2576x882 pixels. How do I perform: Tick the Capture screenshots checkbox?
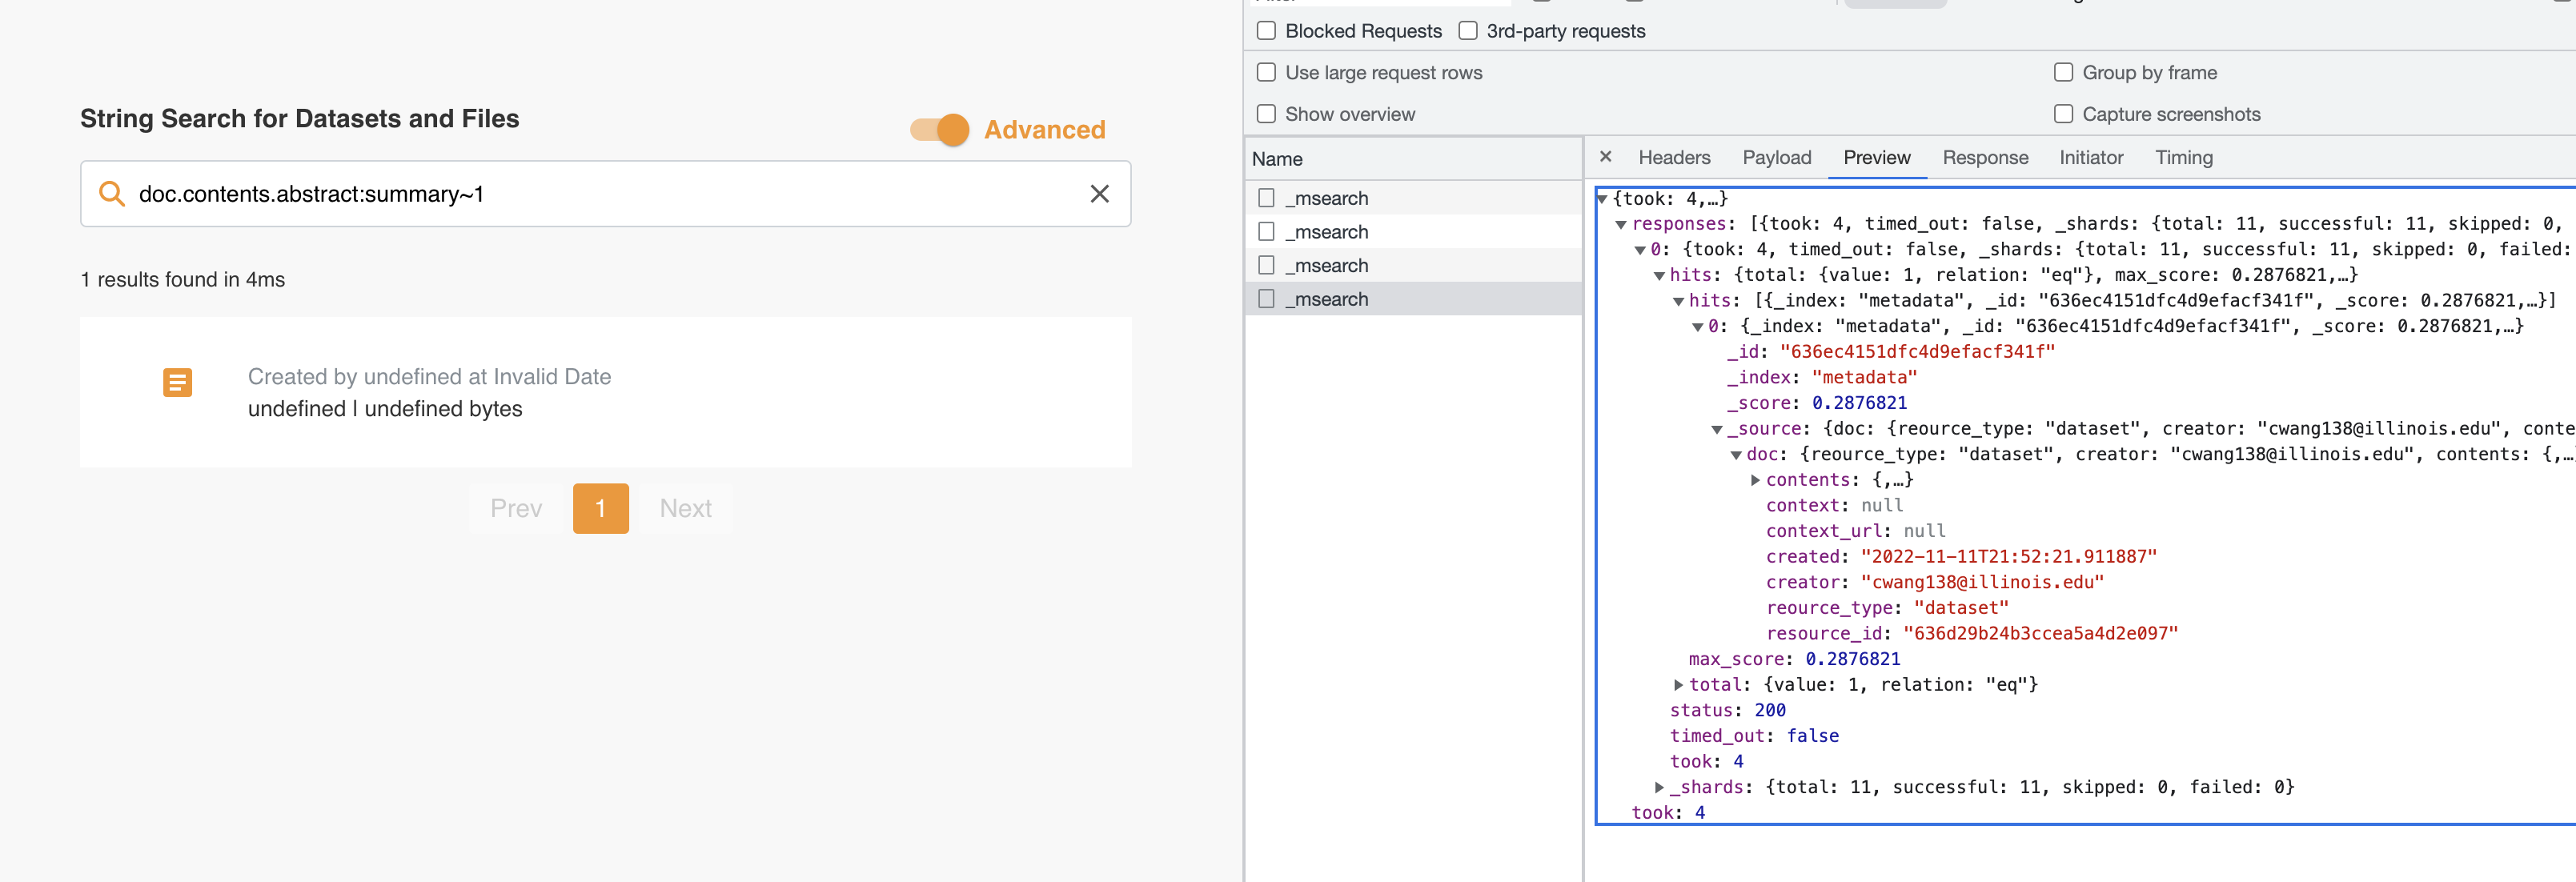pyautogui.click(x=2063, y=114)
